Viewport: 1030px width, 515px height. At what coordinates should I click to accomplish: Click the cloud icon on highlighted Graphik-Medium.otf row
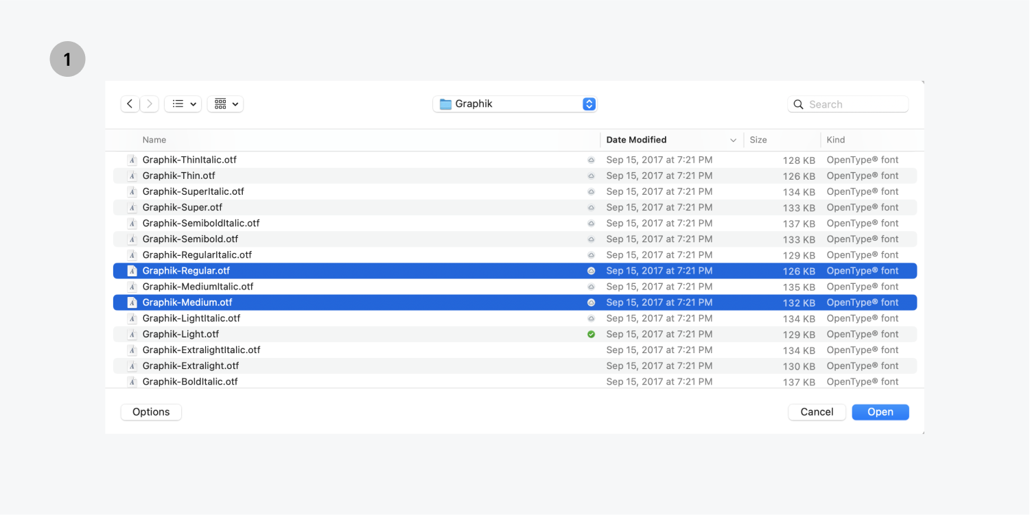[591, 302]
